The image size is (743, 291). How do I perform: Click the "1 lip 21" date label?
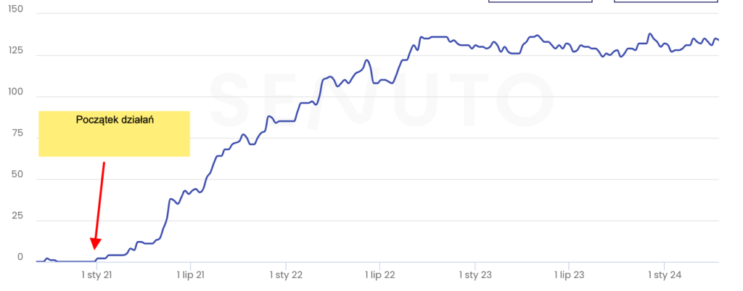(191, 275)
